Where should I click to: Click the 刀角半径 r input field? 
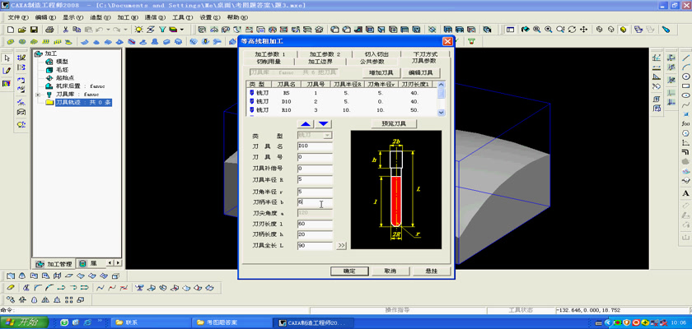pos(315,191)
